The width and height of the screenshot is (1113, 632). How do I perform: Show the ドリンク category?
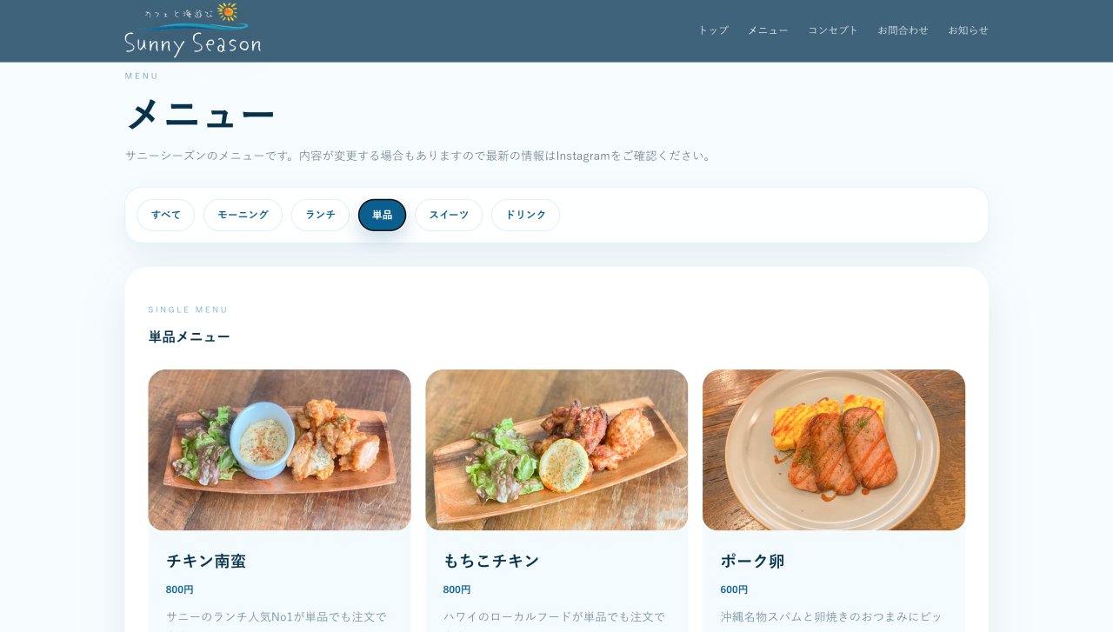pos(525,215)
